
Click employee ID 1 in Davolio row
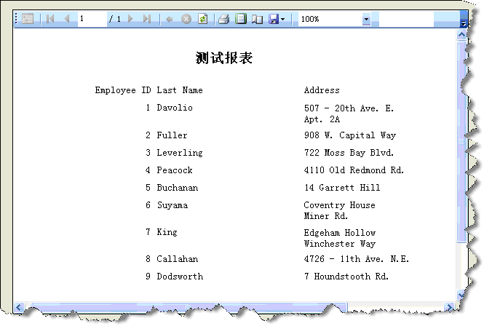pos(148,108)
